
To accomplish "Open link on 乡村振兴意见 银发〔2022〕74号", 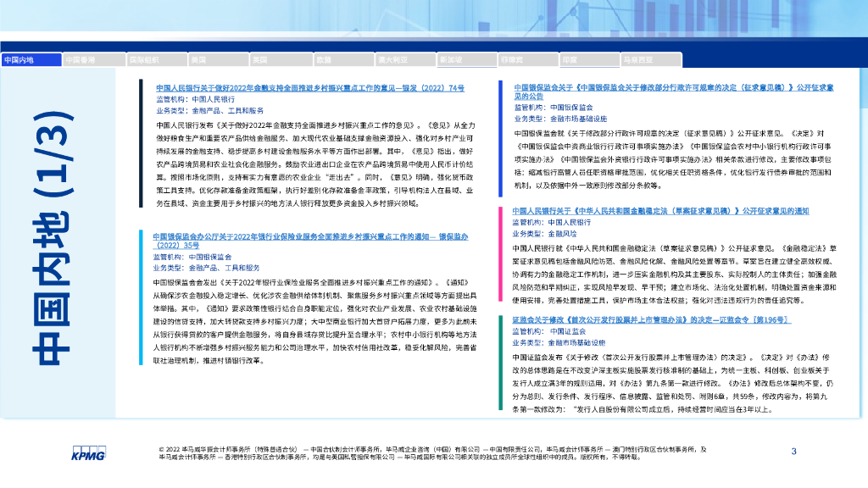I will [x=310, y=88].
